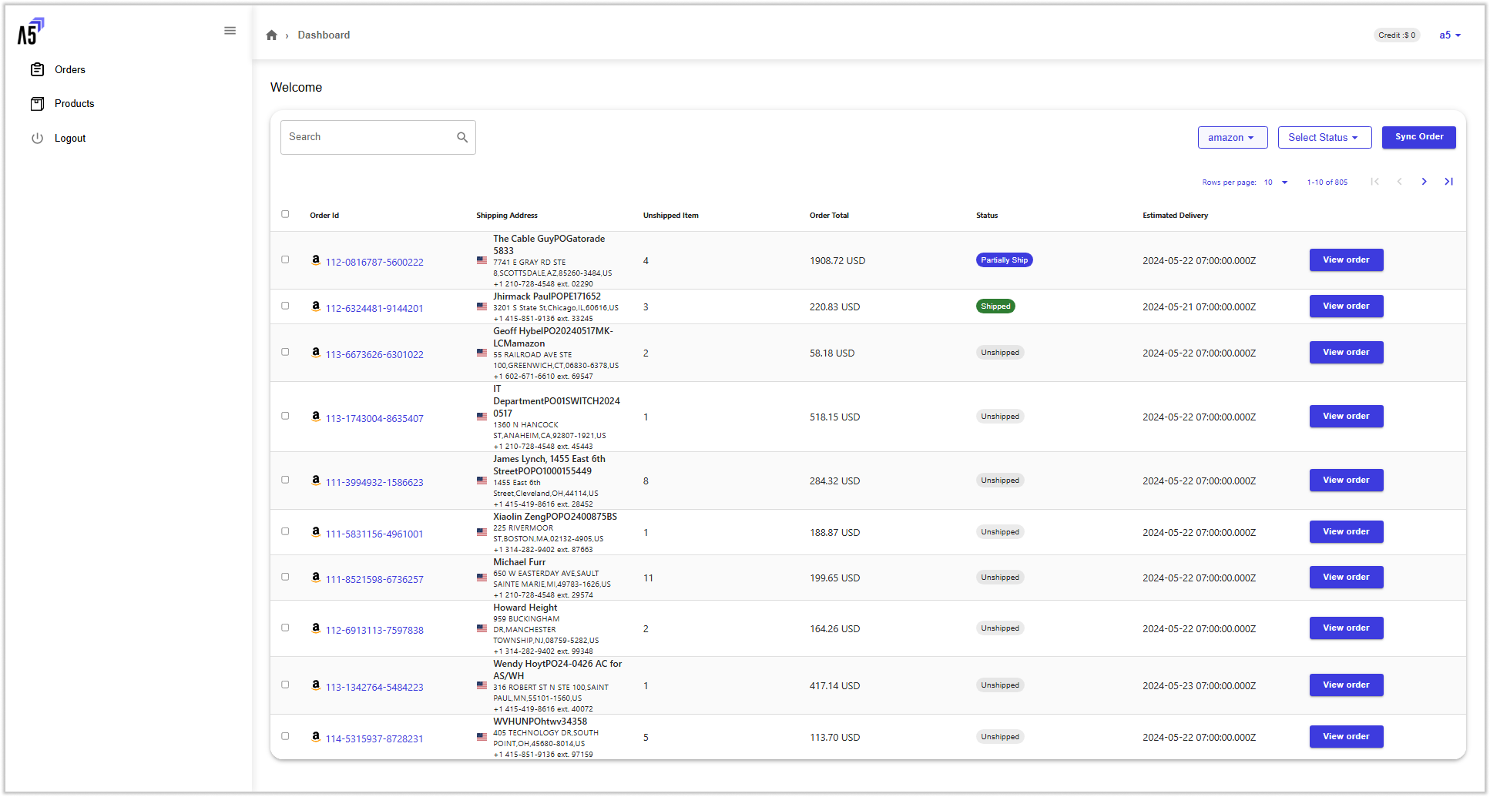The image size is (1490, 797).
Task: Click Estimated Delivery column header
Action: point(1175,216)
